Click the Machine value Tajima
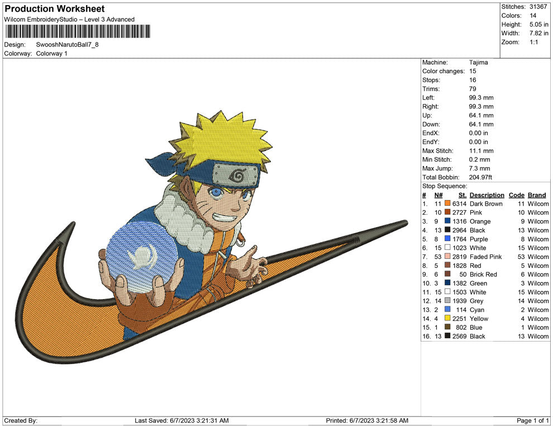The width and height of the screenshot is (553, 426). (478, 63)
